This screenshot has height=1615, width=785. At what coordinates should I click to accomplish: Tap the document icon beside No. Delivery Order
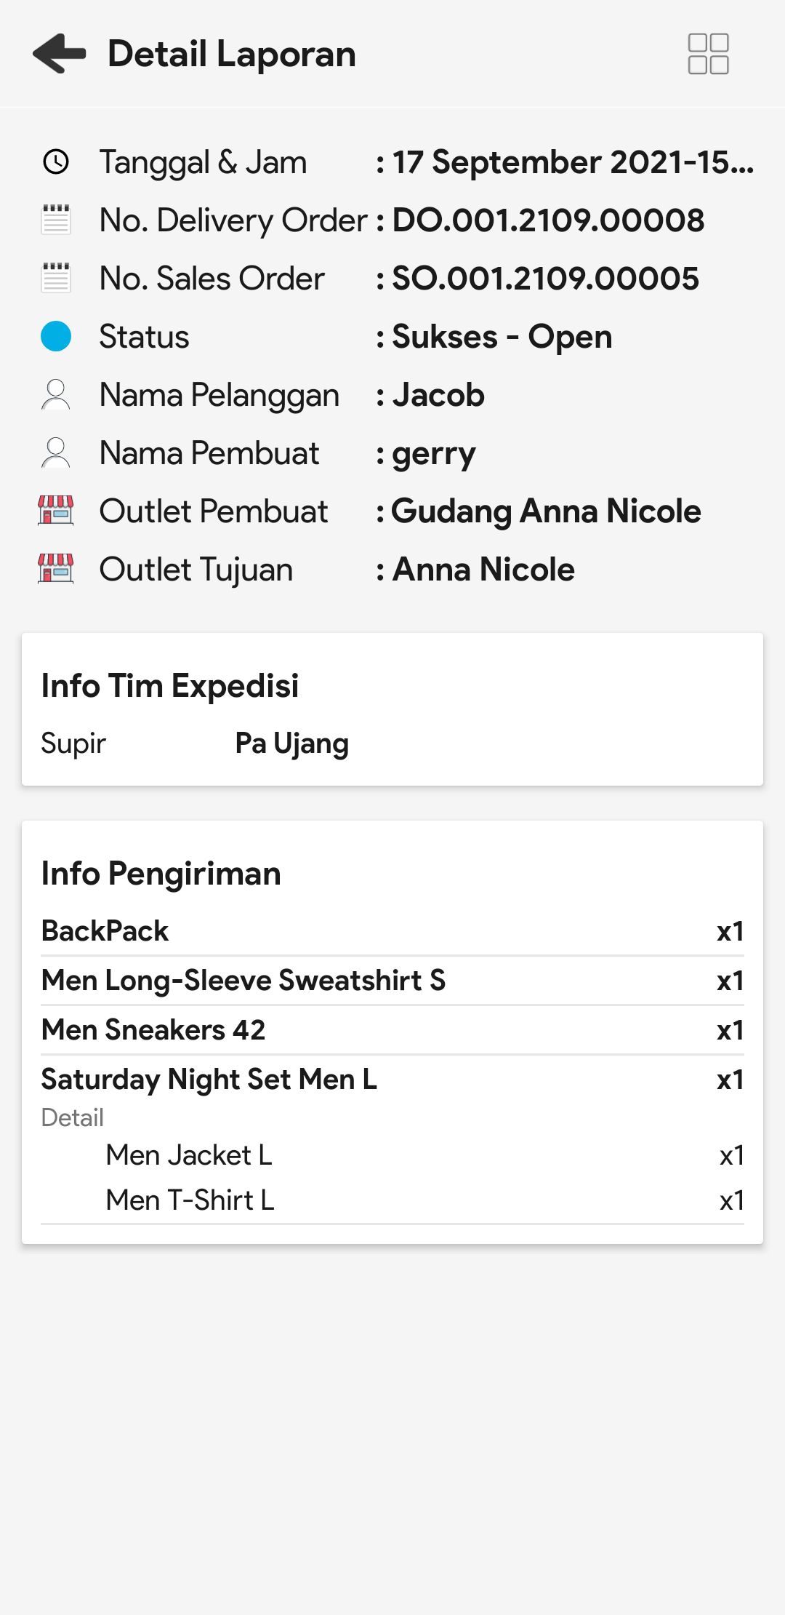[x=56, y=220]
